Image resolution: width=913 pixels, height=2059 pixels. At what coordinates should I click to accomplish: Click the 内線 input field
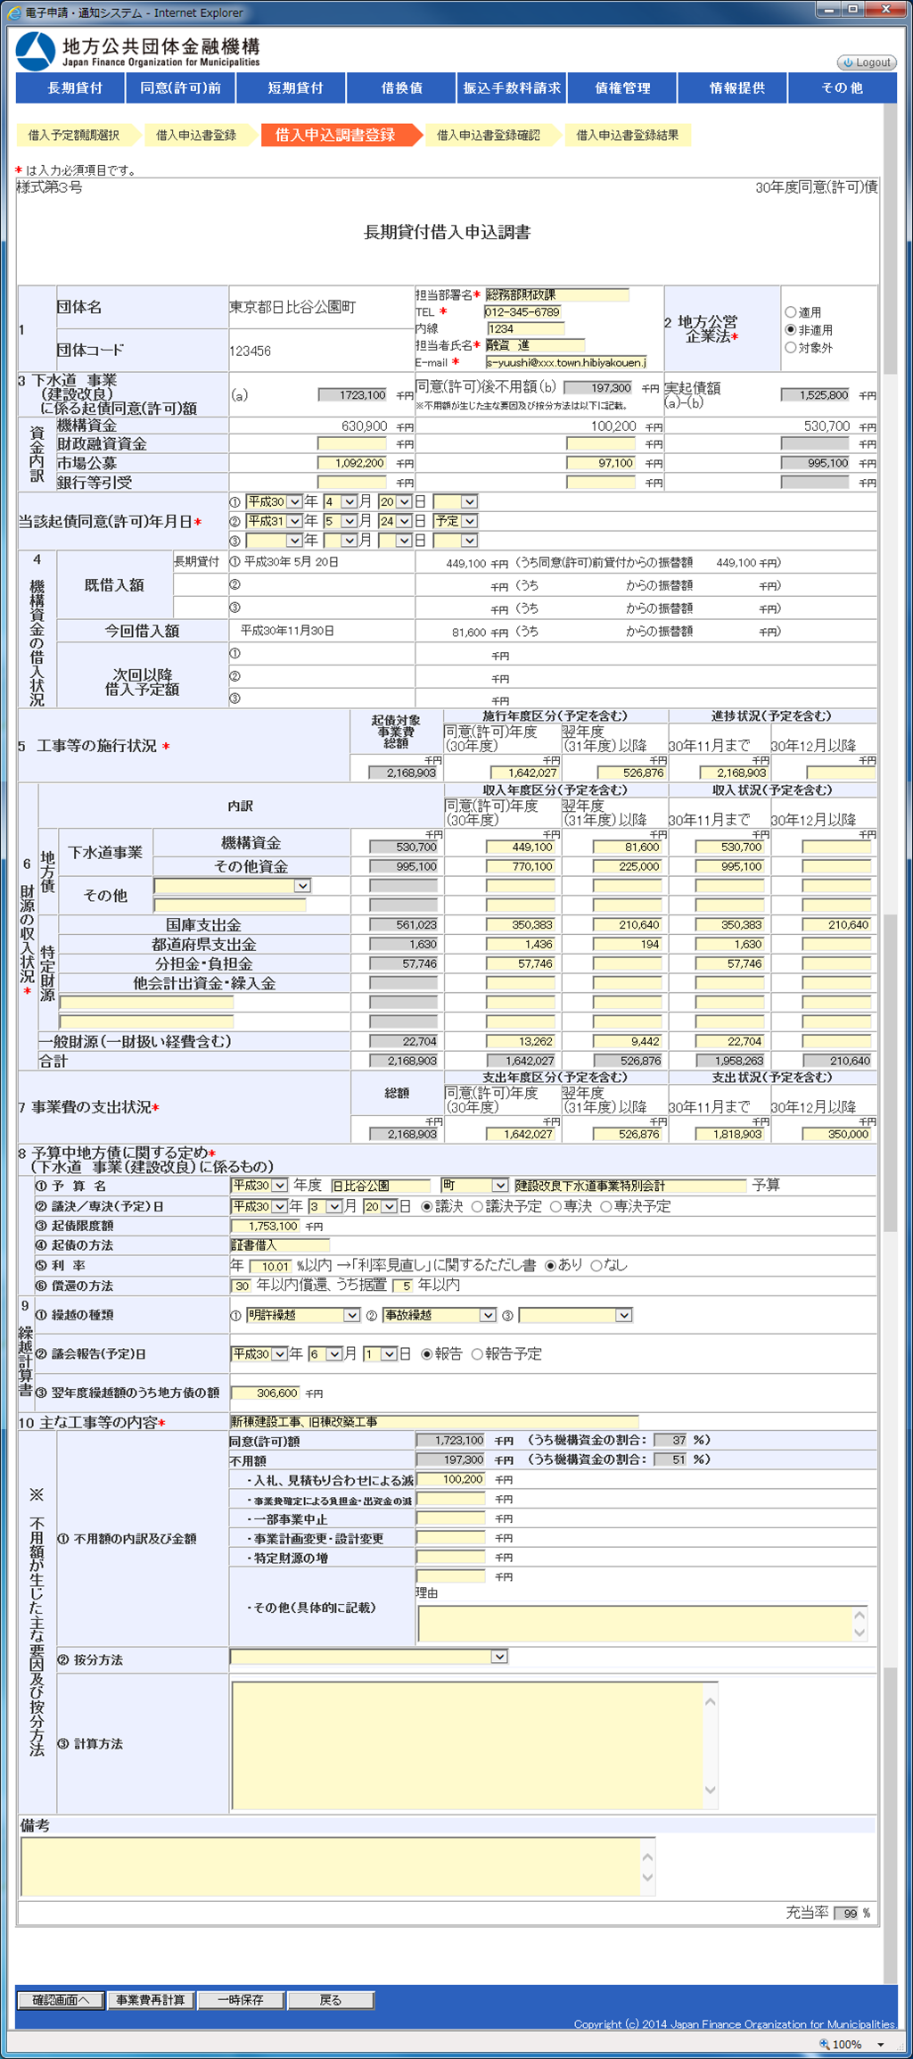(x=525, y=329)
